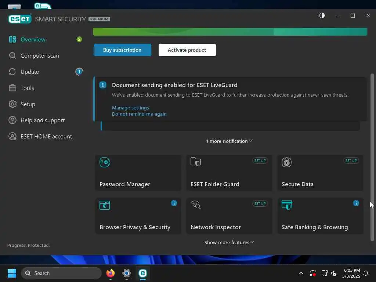The height and width of the screenshot is (282, 376).
Task: Click info icon on Browser Privacy & Security
Action: 174,203
